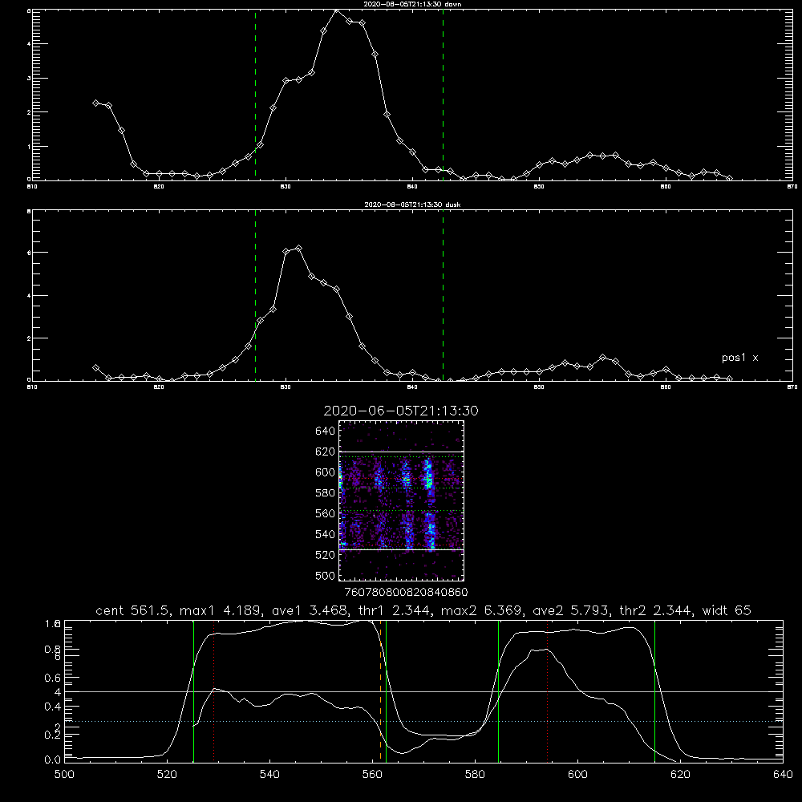Click the '600' label on bottom plot x-axis

tap(577, 775)
